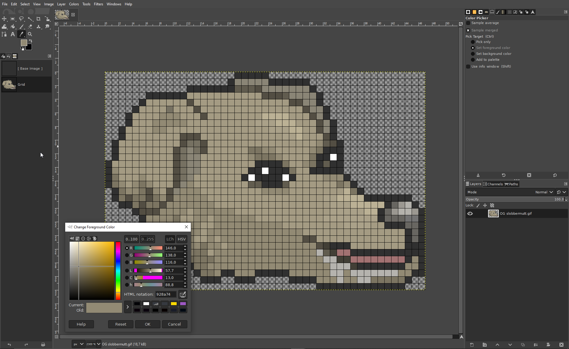The image size is (569, 349).
Task: Set value range to 0..100
Action: pos(132,239)
